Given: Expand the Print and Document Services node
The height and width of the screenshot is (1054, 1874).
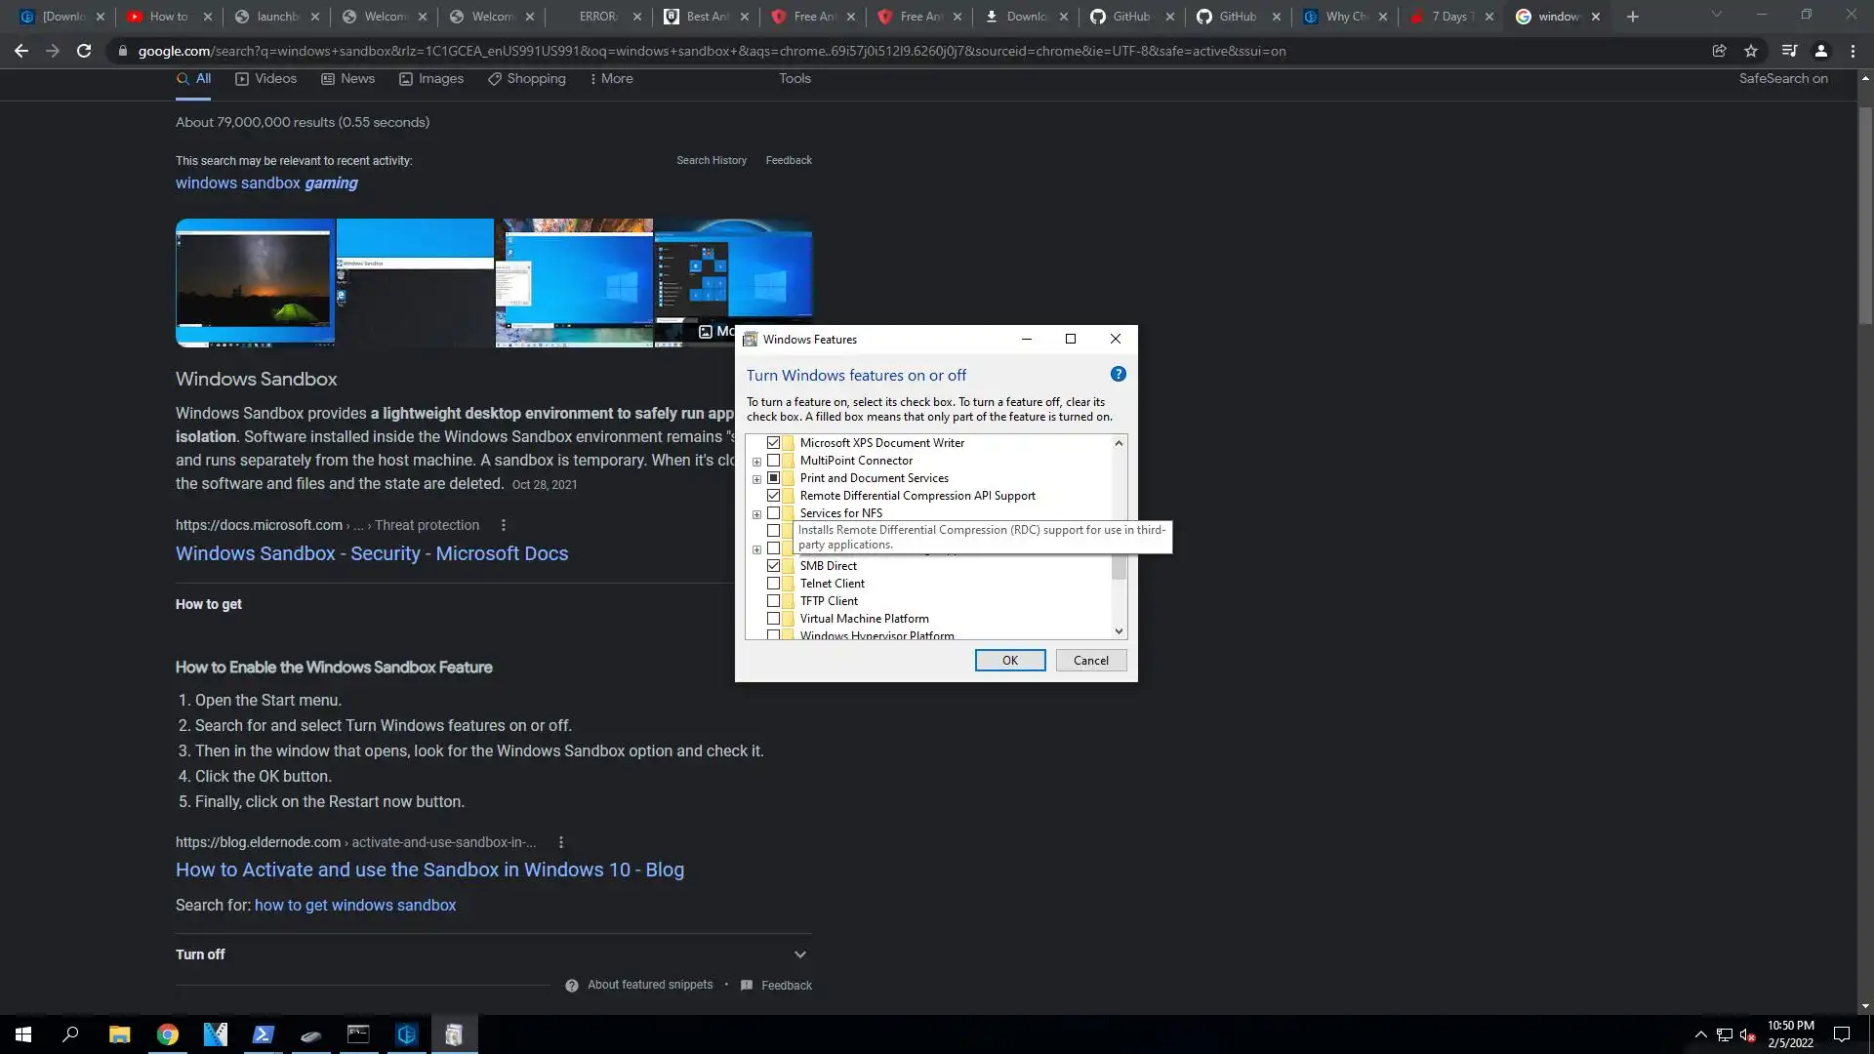Looking at the screenshot, I should [x=756, y=479].
